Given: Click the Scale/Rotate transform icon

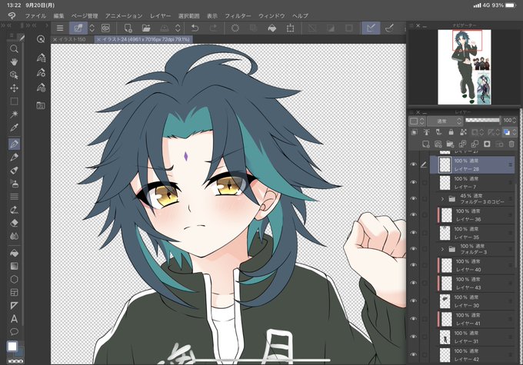Looking at the screenshot, I should coord(290,28).
